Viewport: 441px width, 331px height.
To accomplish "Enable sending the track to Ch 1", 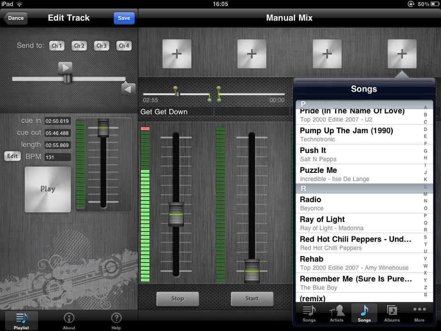I will click(57, 45).
